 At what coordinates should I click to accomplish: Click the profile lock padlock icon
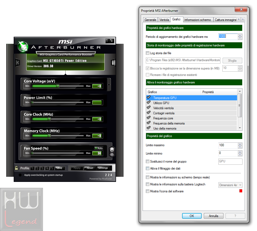(x=16, y=168)
